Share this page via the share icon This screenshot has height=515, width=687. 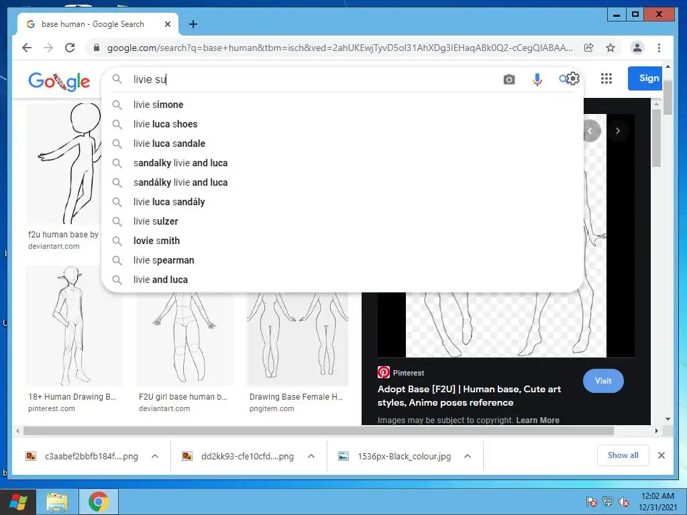tap(589, 48)
